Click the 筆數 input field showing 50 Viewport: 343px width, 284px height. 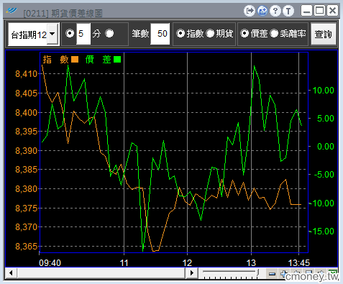[x=160, y=34]
